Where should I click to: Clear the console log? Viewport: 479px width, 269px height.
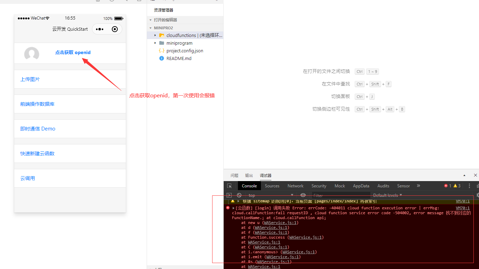point(239,195)
